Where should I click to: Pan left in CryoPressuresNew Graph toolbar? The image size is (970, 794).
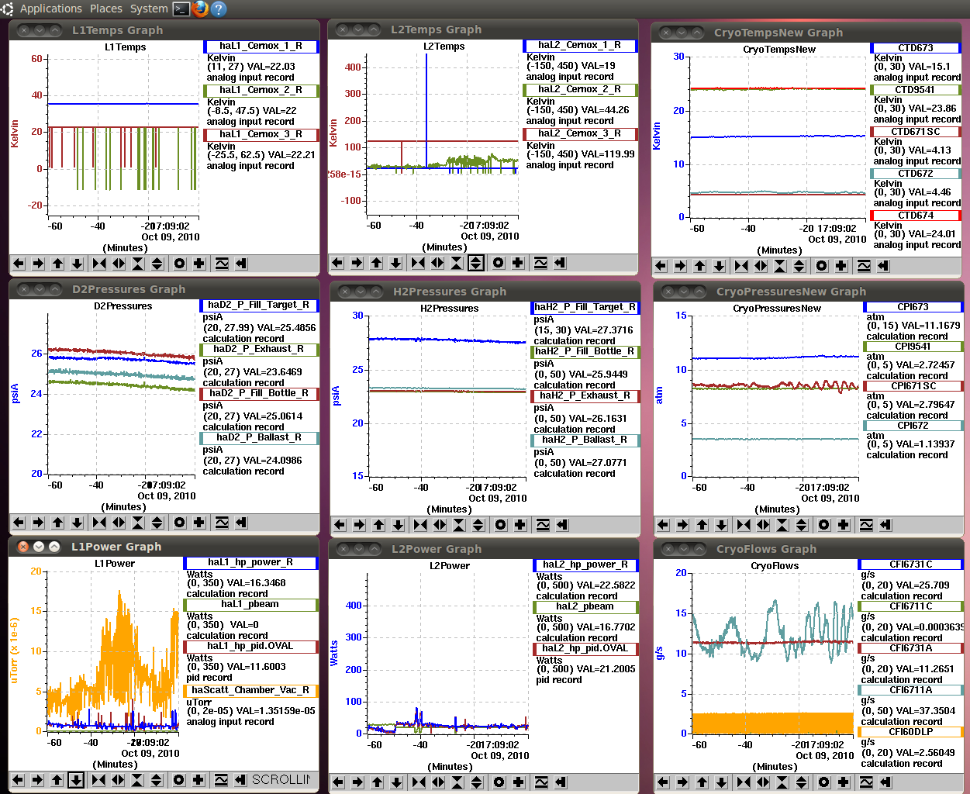pos(663,525)
